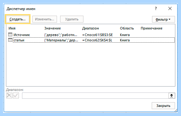Grab the resize grip at dialog corner

[176, 110]
